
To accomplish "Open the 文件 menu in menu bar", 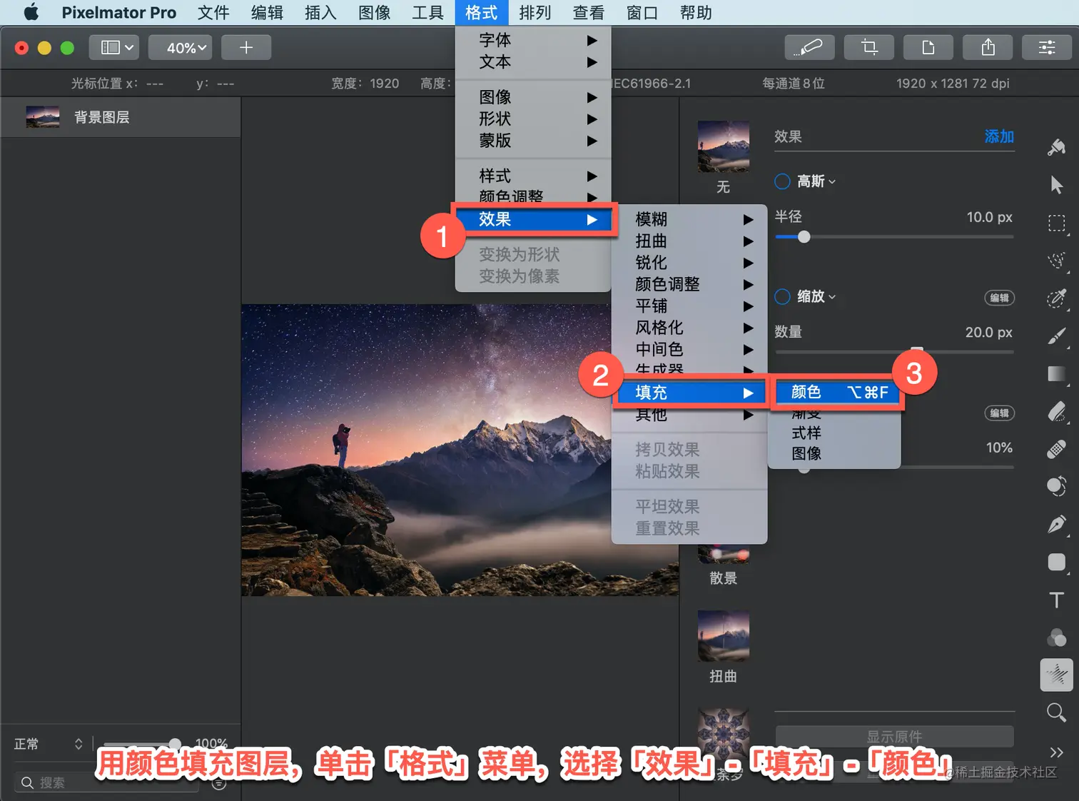I will 213,13.
